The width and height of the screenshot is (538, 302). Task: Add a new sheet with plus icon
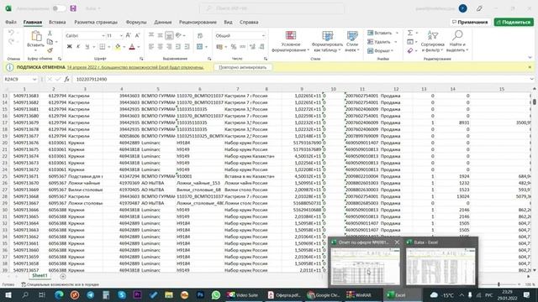[63, 276]
